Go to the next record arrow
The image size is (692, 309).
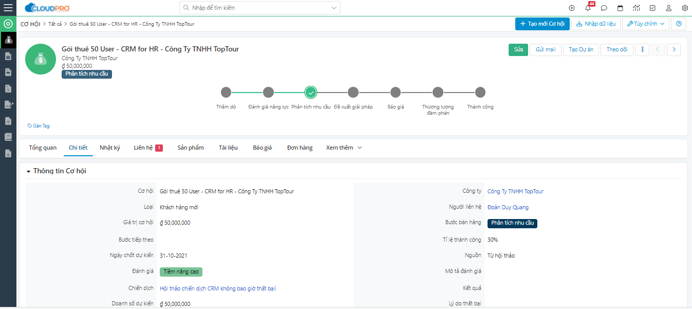(674, 49)
